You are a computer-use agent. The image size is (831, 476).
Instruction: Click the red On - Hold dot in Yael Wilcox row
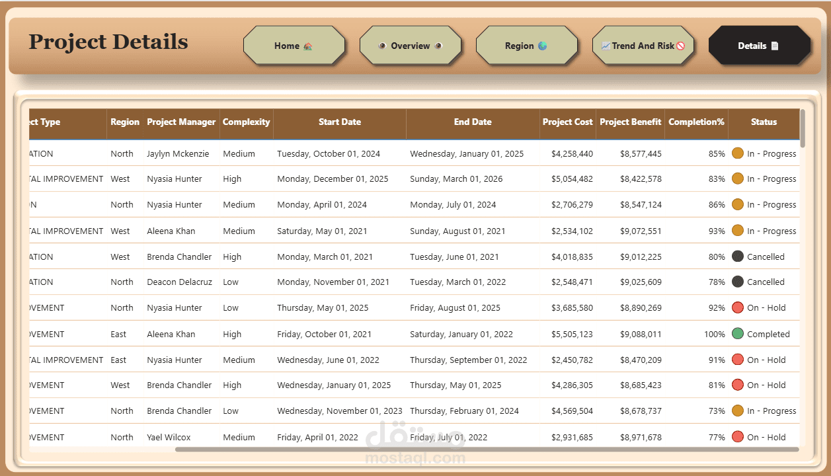click(738, 437)
